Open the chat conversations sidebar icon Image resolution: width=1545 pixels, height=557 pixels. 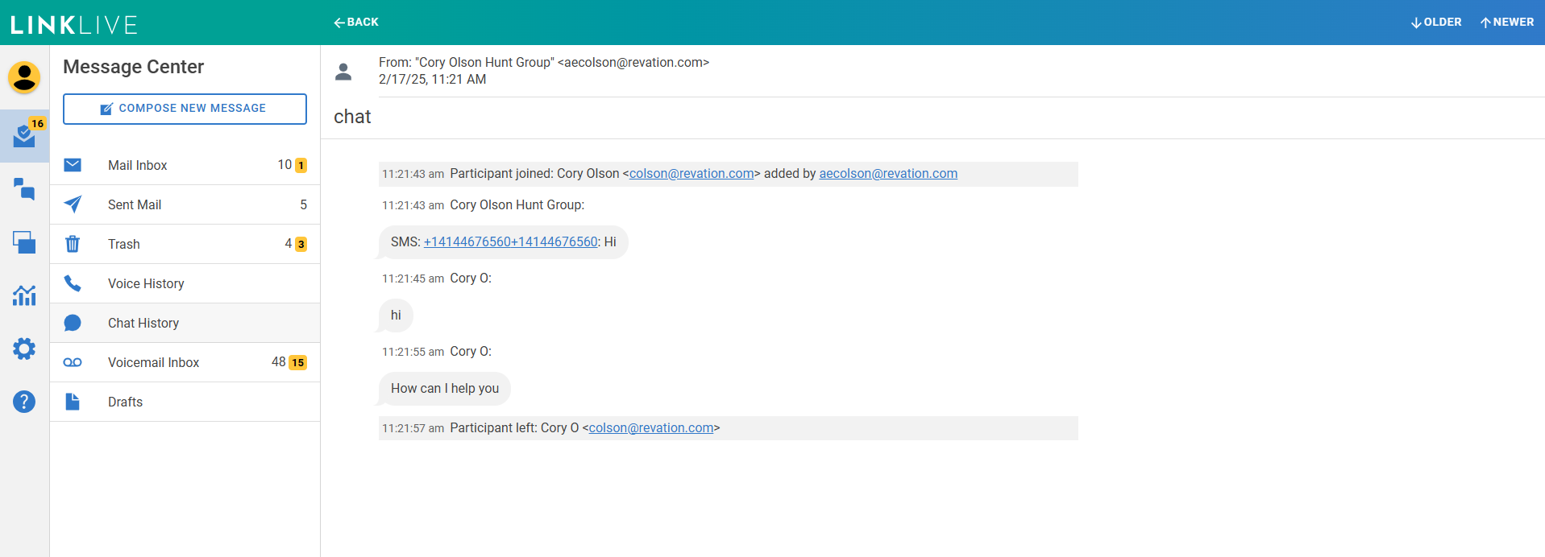tap(24, 190)
